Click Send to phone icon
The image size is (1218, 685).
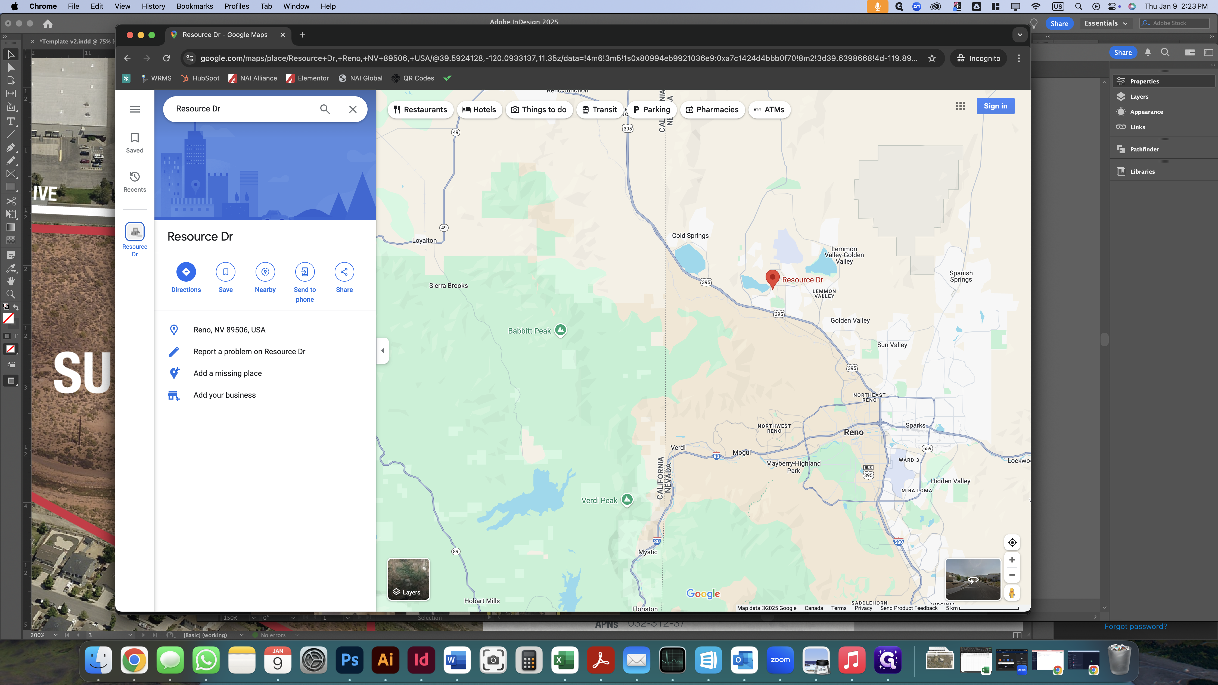pyautogui.click(x=304, y=272)
